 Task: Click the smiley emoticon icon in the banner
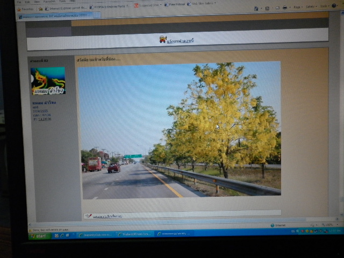(x=163, y=39)
